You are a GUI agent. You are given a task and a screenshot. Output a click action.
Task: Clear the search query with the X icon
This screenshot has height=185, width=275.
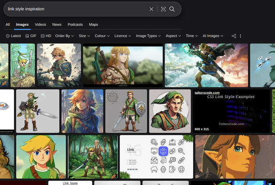click(151, 9)
